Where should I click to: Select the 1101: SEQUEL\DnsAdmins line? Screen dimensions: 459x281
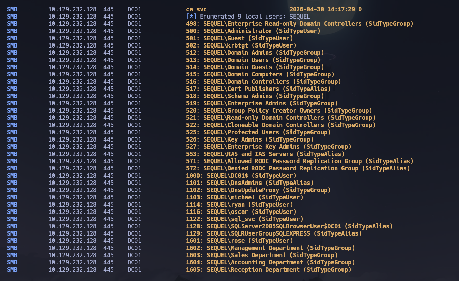(x=250, y=183)
